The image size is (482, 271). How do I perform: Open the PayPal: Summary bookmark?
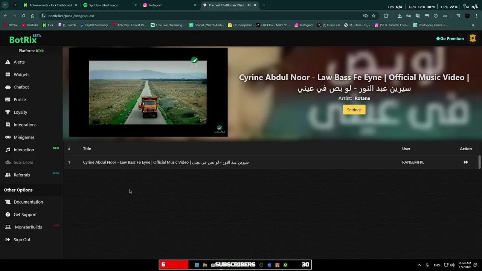pos(94,25)
